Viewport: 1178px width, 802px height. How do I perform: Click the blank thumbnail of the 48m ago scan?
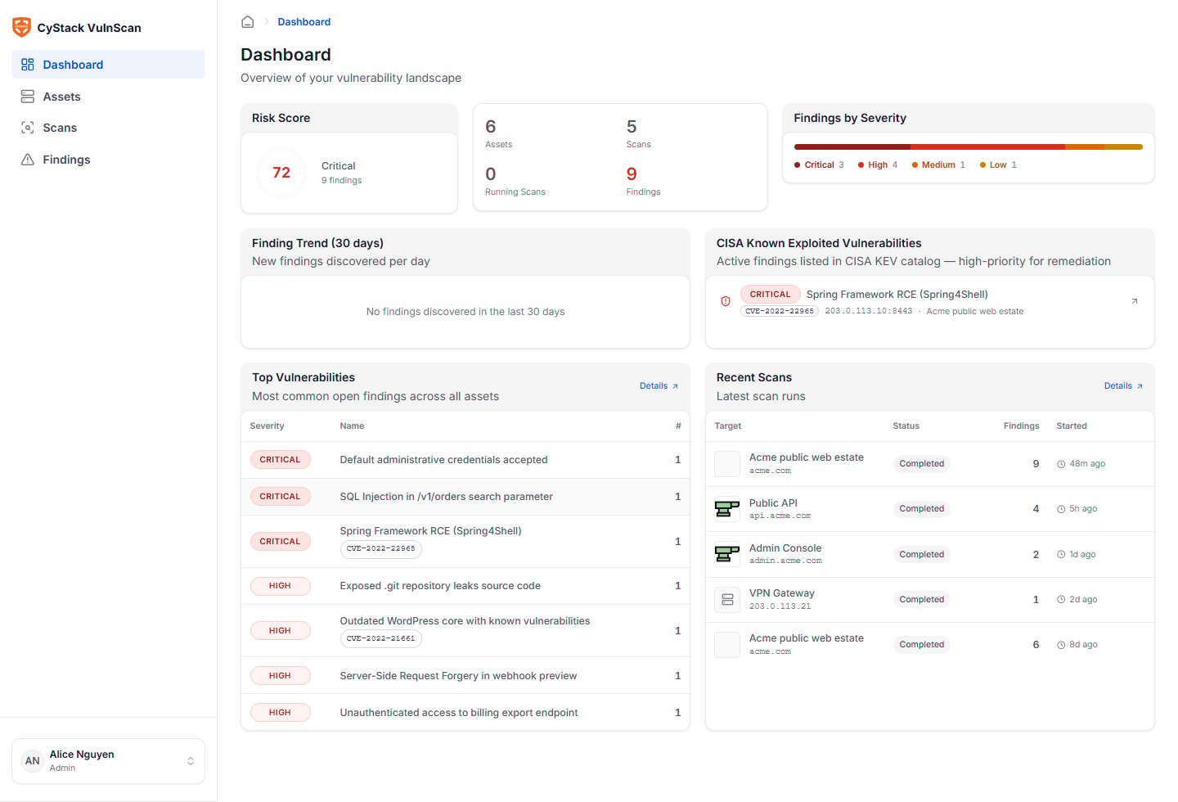click(x=727, y=464)
